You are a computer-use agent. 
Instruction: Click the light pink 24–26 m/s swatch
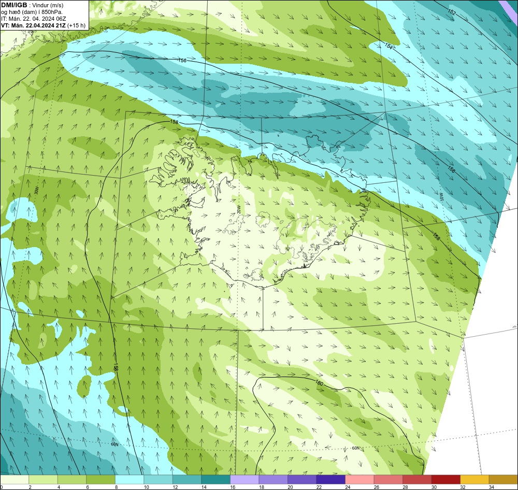[359, 480]
